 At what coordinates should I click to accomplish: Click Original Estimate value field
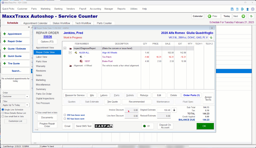click(x=164, y=110)
